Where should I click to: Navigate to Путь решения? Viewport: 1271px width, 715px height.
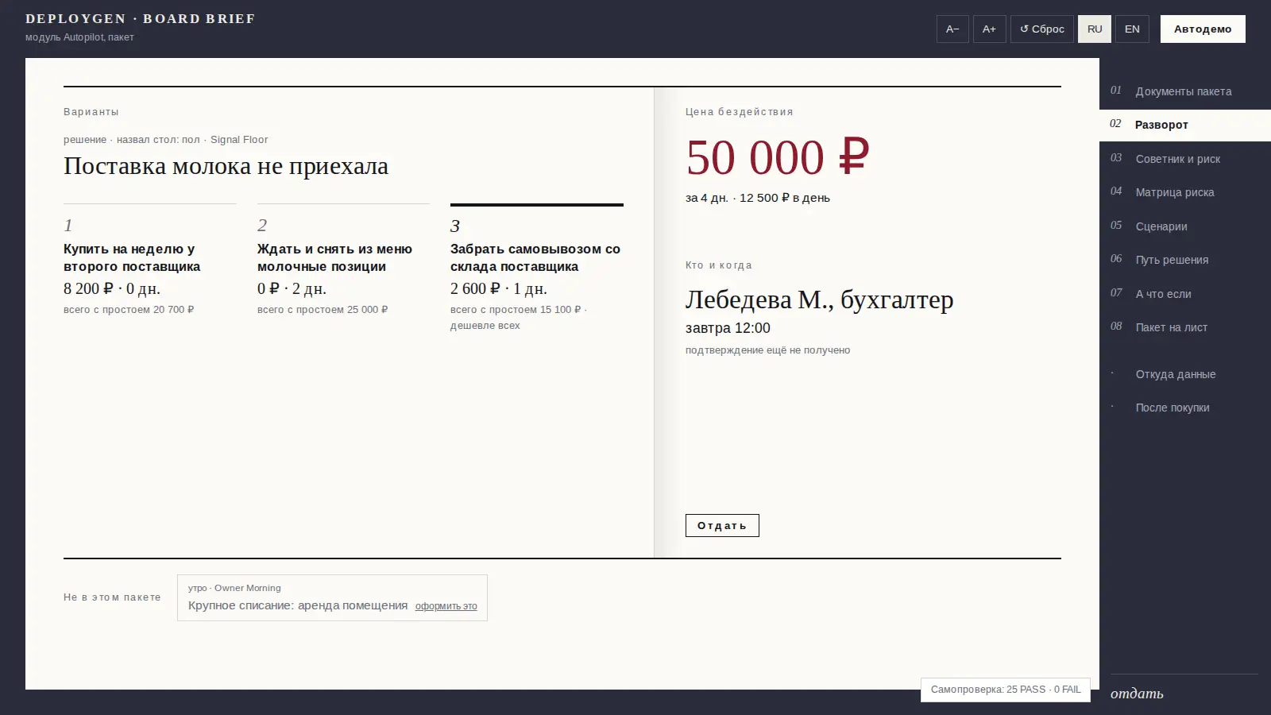[x=1185, y=260]
